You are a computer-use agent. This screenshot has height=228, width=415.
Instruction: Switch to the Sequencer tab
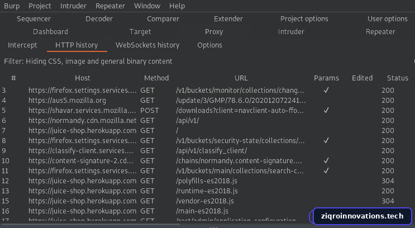pyautogui.click(x=34, y=19)
